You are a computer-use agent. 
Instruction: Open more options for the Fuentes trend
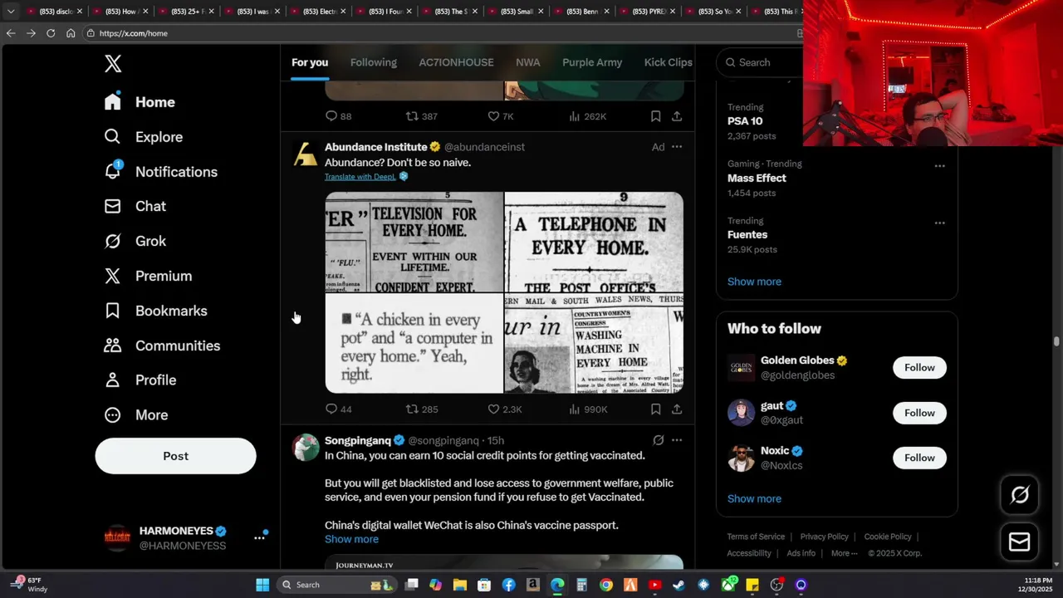tap(939, 223)
